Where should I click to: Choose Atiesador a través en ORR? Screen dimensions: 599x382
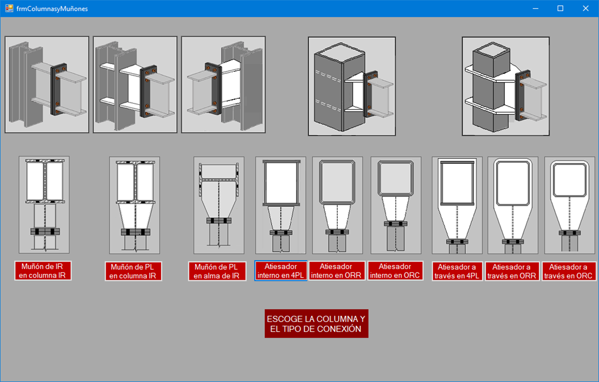[512, 271]
